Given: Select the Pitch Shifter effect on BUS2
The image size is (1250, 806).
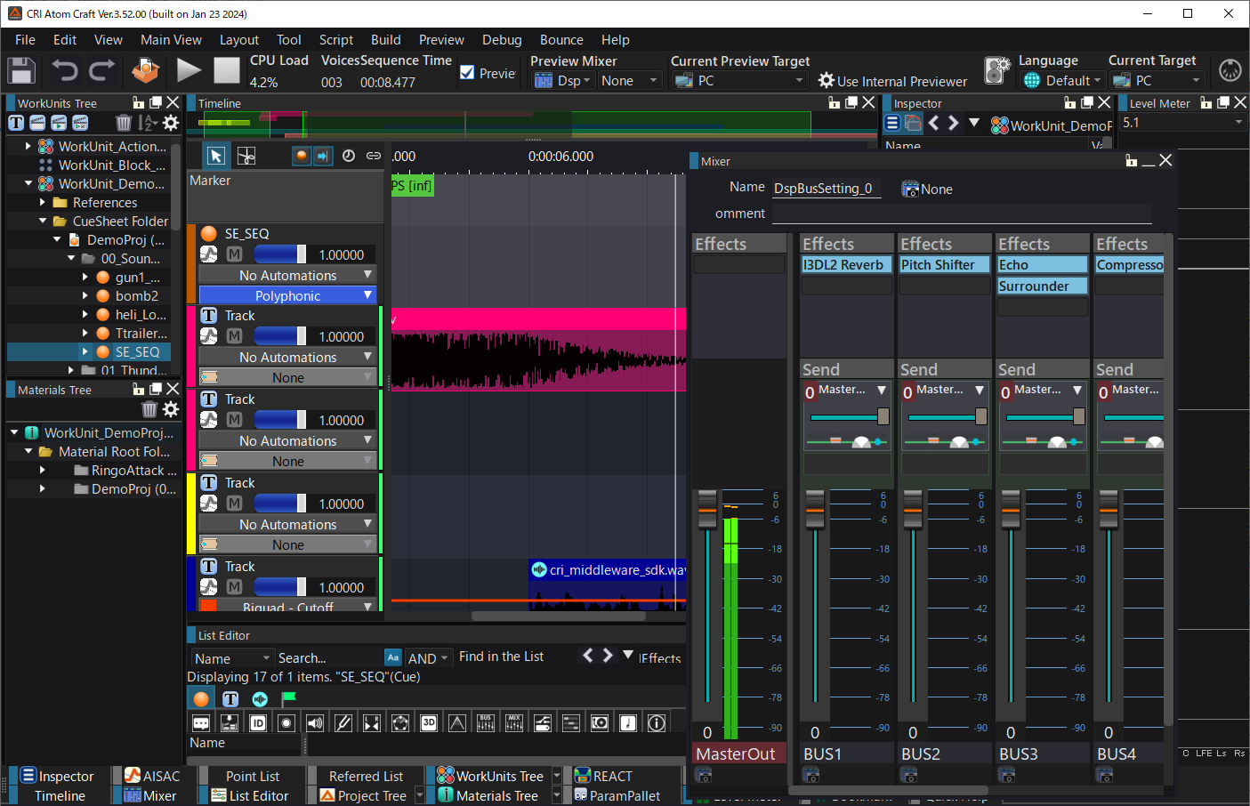Looking at the screenshot, I should (x=943, y=265).
